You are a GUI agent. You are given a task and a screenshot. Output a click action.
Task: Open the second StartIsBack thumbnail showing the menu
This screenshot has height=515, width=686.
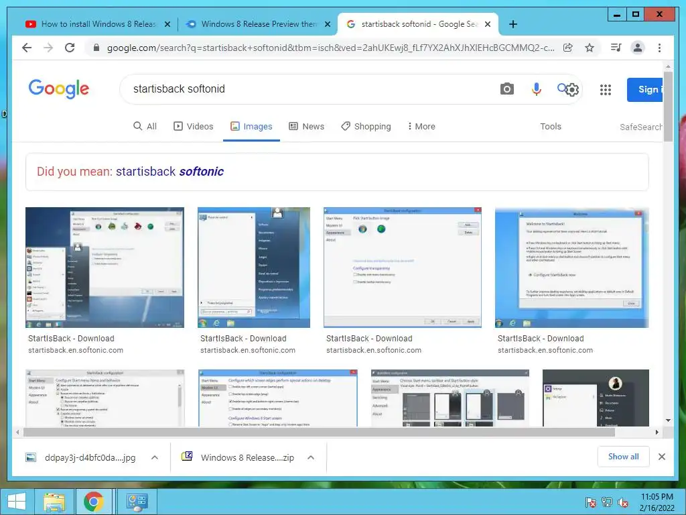pos(254,267)
